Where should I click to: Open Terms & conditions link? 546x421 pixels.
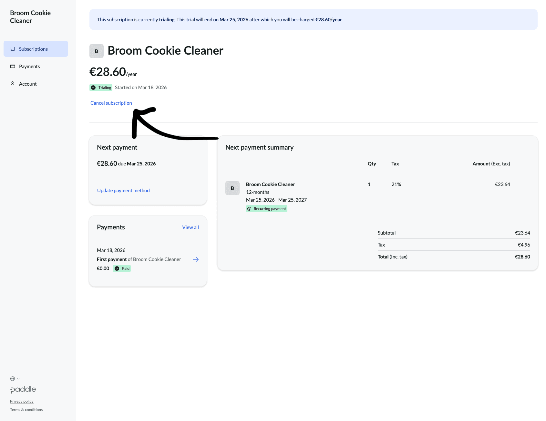point(26,410)
